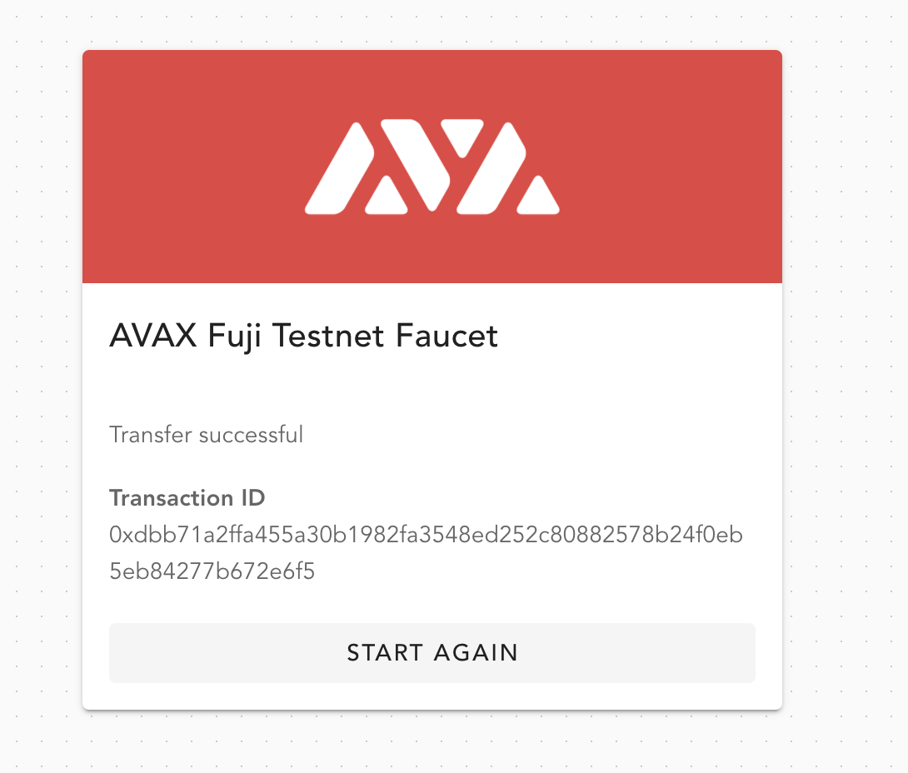Viewport: 908px width, 773px height.
Task: Click the hash line ending in 72e6f5
Action: 212,572
